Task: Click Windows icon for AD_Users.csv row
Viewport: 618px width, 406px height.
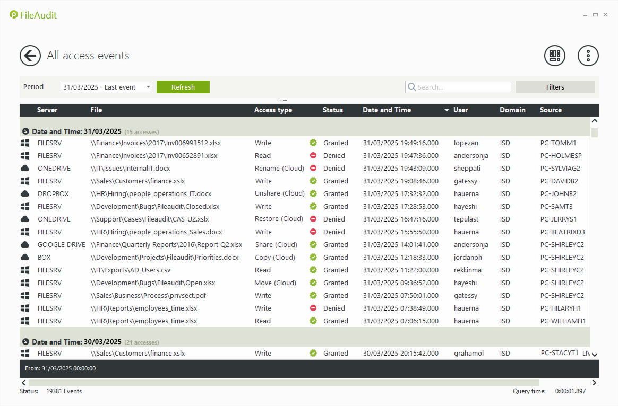Action: 25,270
